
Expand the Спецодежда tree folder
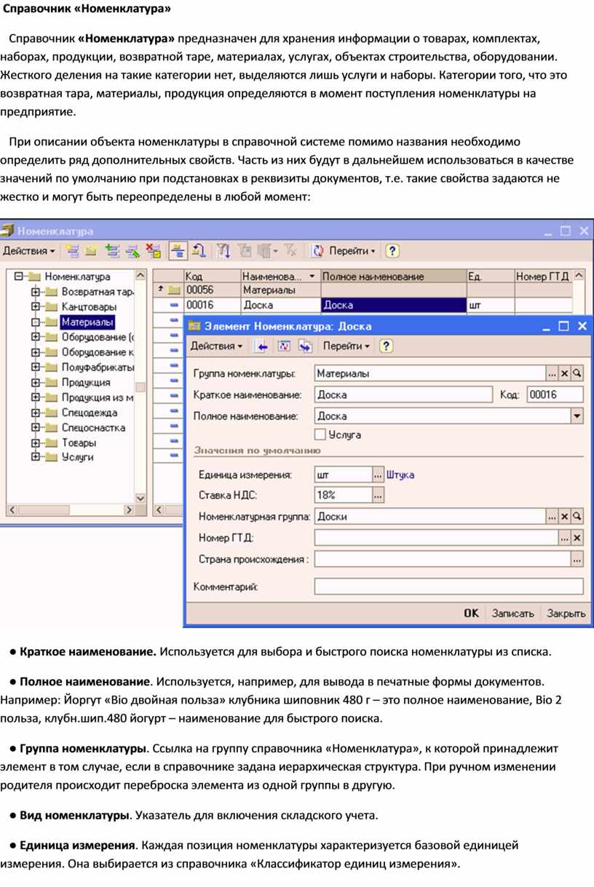(36, 413)
